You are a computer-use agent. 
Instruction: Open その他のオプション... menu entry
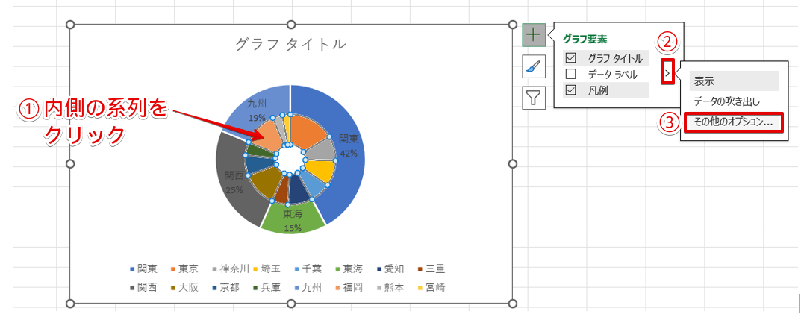[732, 122]
